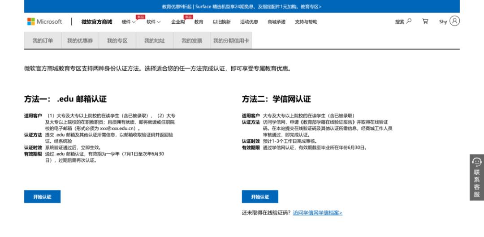Image resolution: width=484 pixels, height=237 pixels.
Task: Open the 教育 menu item
Action: pyautogui.click(x=199, y=22)
